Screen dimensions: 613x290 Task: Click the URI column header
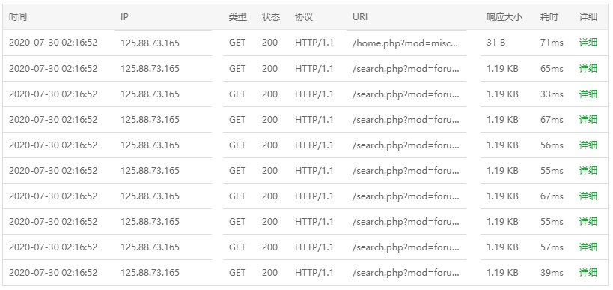point(360,17)
